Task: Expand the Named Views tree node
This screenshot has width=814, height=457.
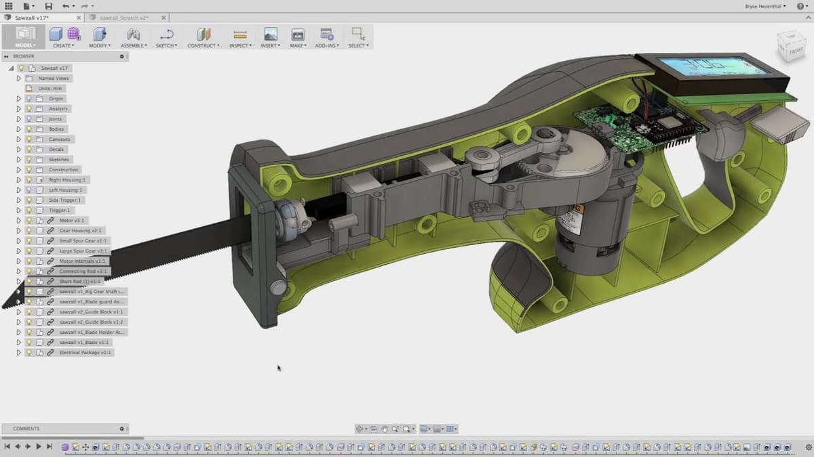Action: pos(19,79)
